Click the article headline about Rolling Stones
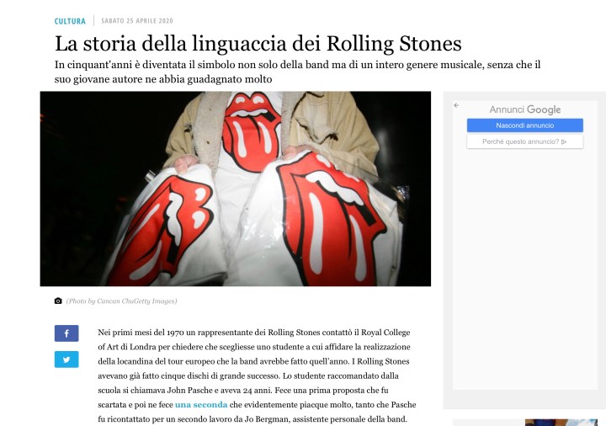Viewport: 606px width, 426px height. pyautogui.click(x=258, y=43)
